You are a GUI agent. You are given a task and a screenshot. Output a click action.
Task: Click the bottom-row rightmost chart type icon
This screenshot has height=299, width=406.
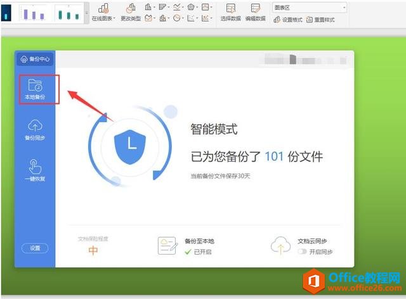click(x=205, y=18)
